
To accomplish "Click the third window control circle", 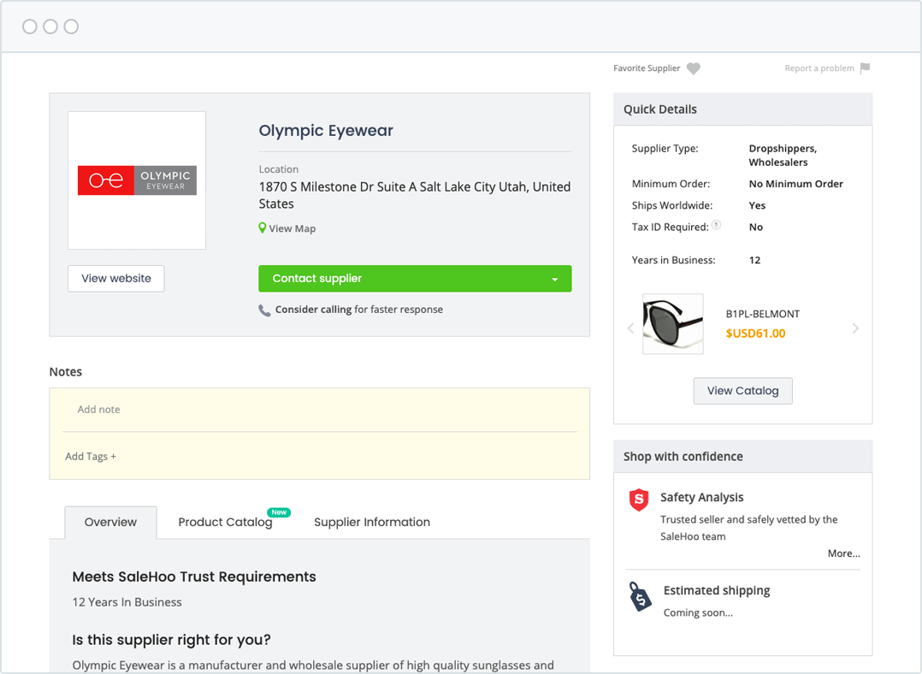I will (71, 27).
